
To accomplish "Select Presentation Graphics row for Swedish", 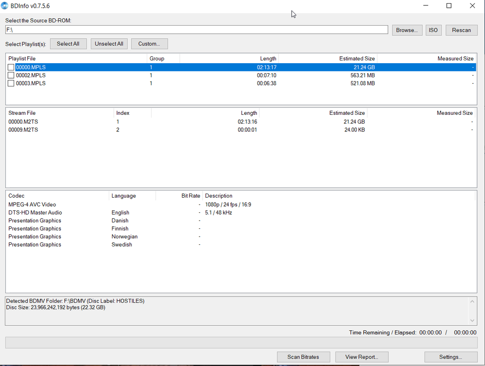I will point(241,245).
